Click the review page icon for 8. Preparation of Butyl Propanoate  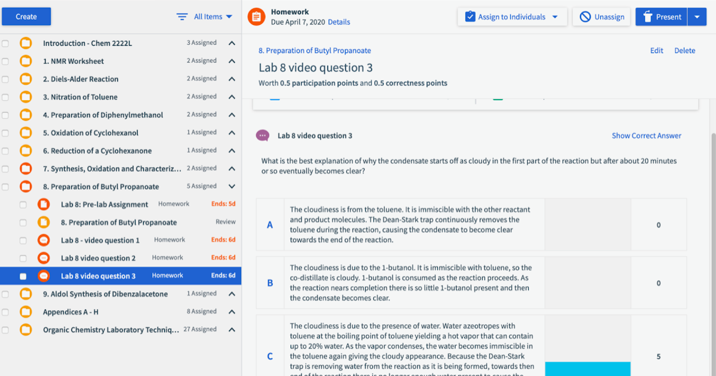44,222
